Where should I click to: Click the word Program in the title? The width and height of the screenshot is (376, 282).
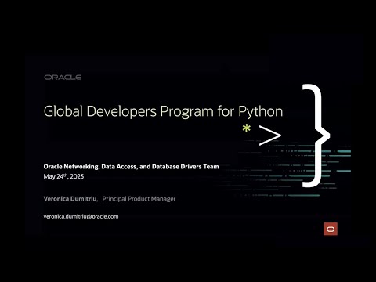pyautogui.click(x=187, y=112)
